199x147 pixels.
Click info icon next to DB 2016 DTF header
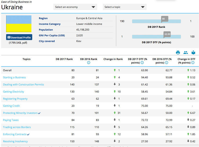point(167,63)
